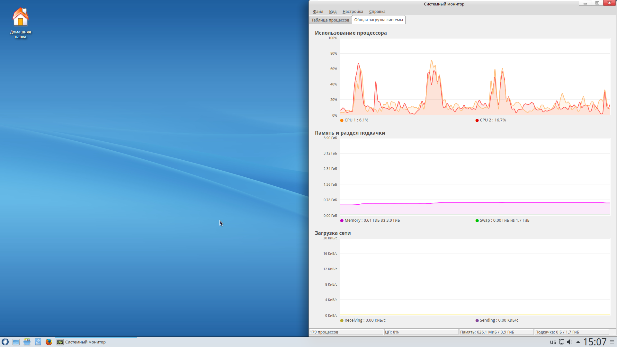Open the Справка menu
This screenshot has height=347, width=617.
(377, 12)
